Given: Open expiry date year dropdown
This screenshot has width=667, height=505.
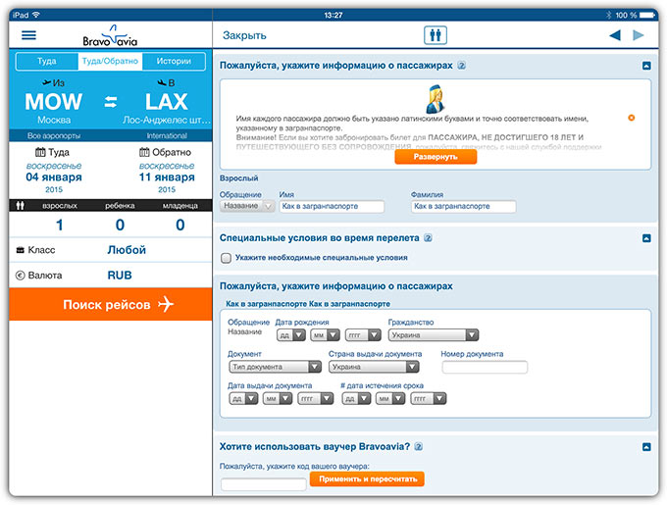Looking at the screenshot, I should point(428,399).
